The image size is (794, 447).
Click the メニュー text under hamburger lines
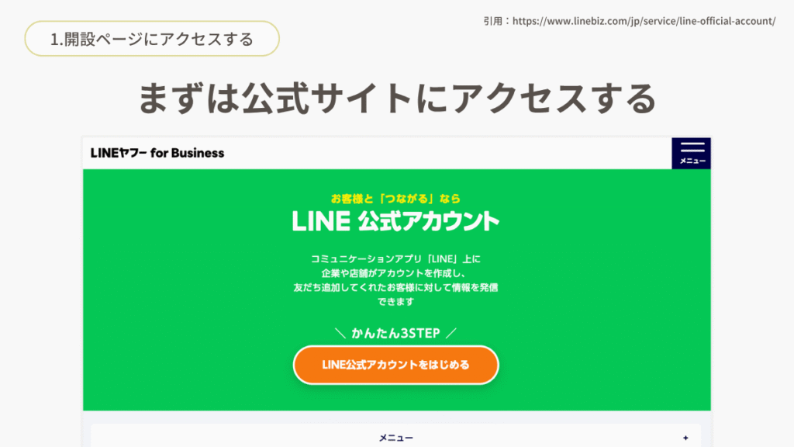pos(692,161)
